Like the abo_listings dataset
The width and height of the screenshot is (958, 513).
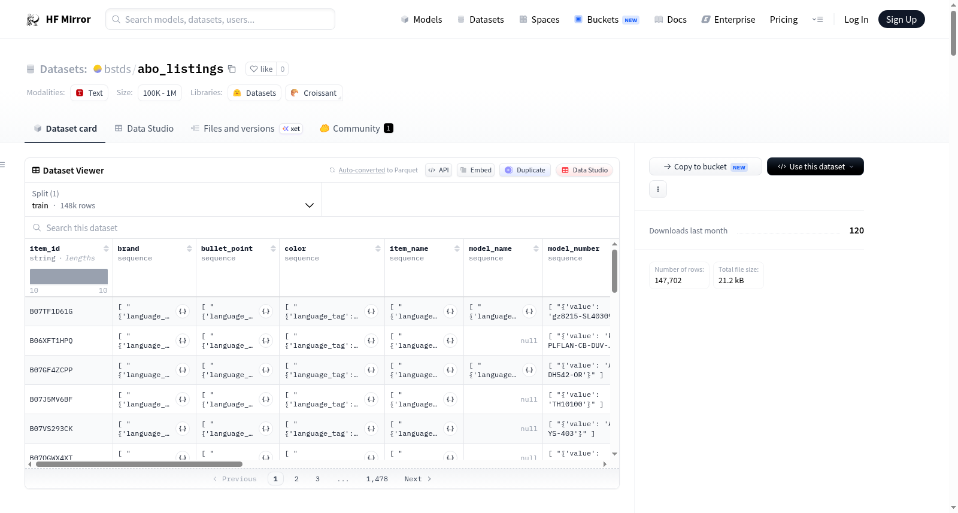point(262,69)
